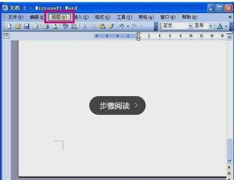Viewport: 234px width, 180px height.
Task: Undo the last action
Action: click(x=122, y=26)
